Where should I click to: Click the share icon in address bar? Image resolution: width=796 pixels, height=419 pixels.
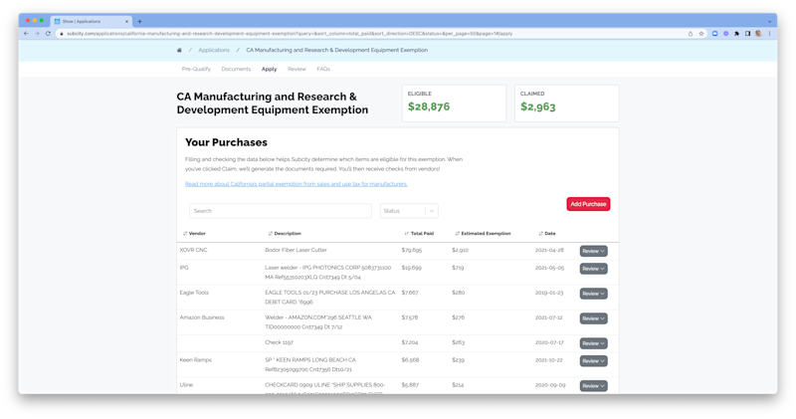691,34
